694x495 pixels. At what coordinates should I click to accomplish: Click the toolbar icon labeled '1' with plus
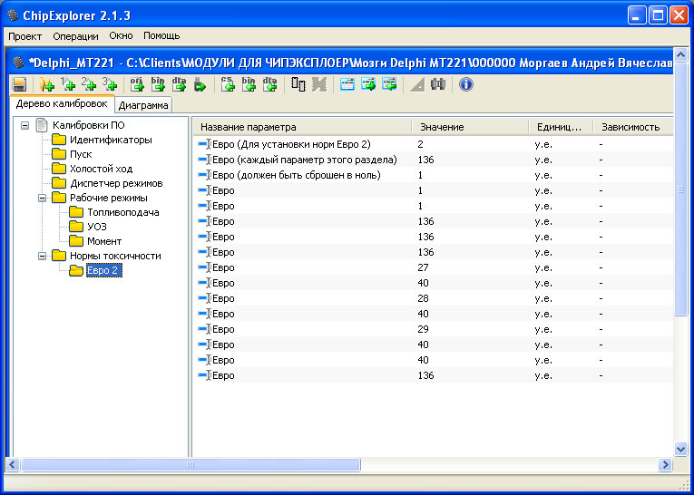point(67,84)
